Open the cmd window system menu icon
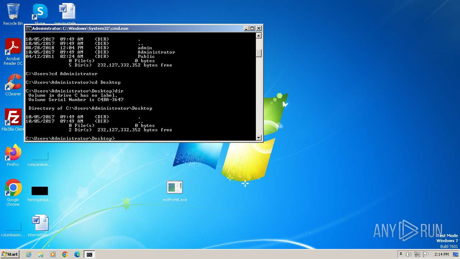The height and width of the screenshot is (259, 460). pyautogui.click(x=28, y=28)
